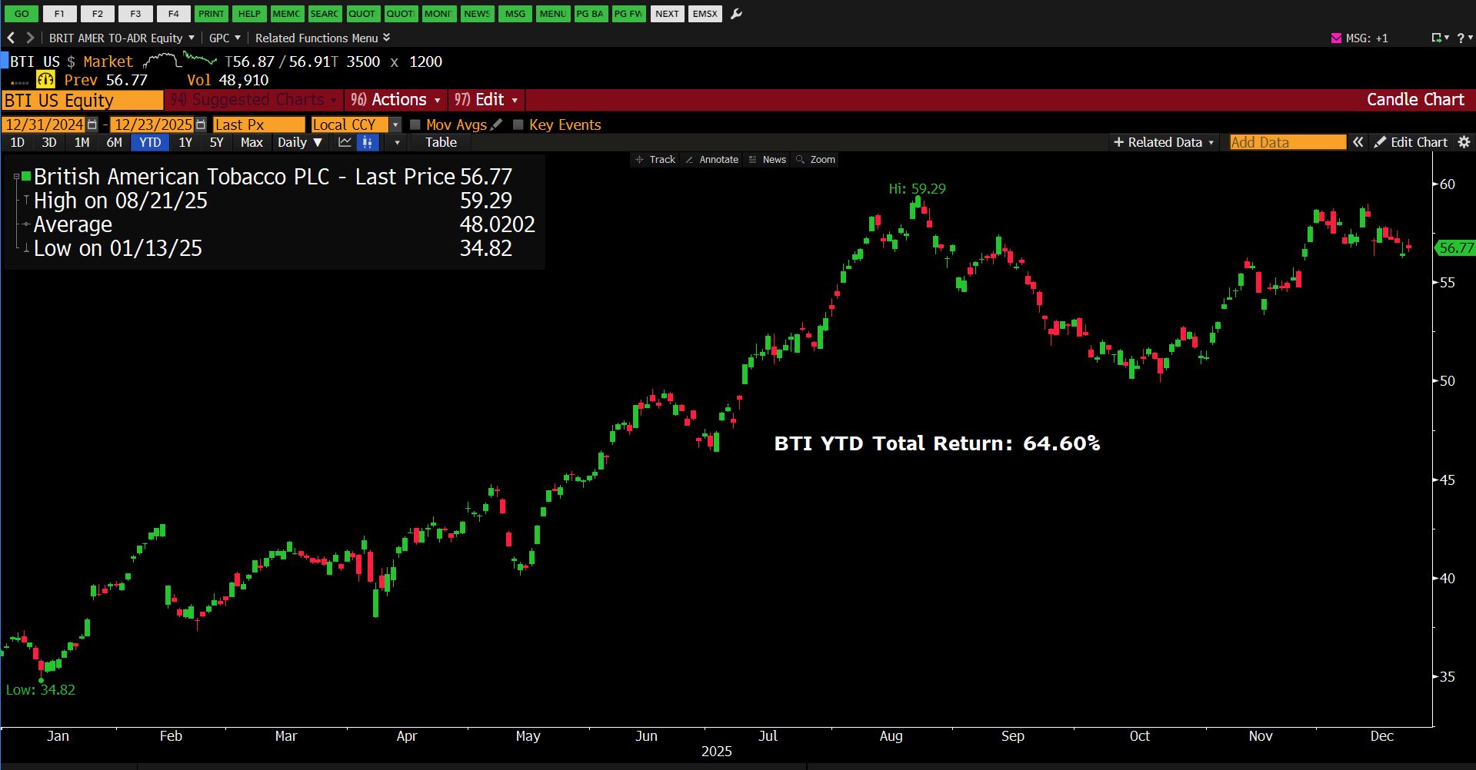Screen dimensions: 1476x770
Task: Click the back navigation arrow
Action: pyautogui.click(x=11, y=38)
